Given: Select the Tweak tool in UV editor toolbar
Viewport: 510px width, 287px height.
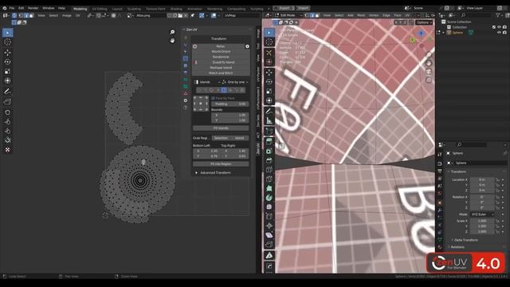Looking at the screenshot, I should point(7,33).
